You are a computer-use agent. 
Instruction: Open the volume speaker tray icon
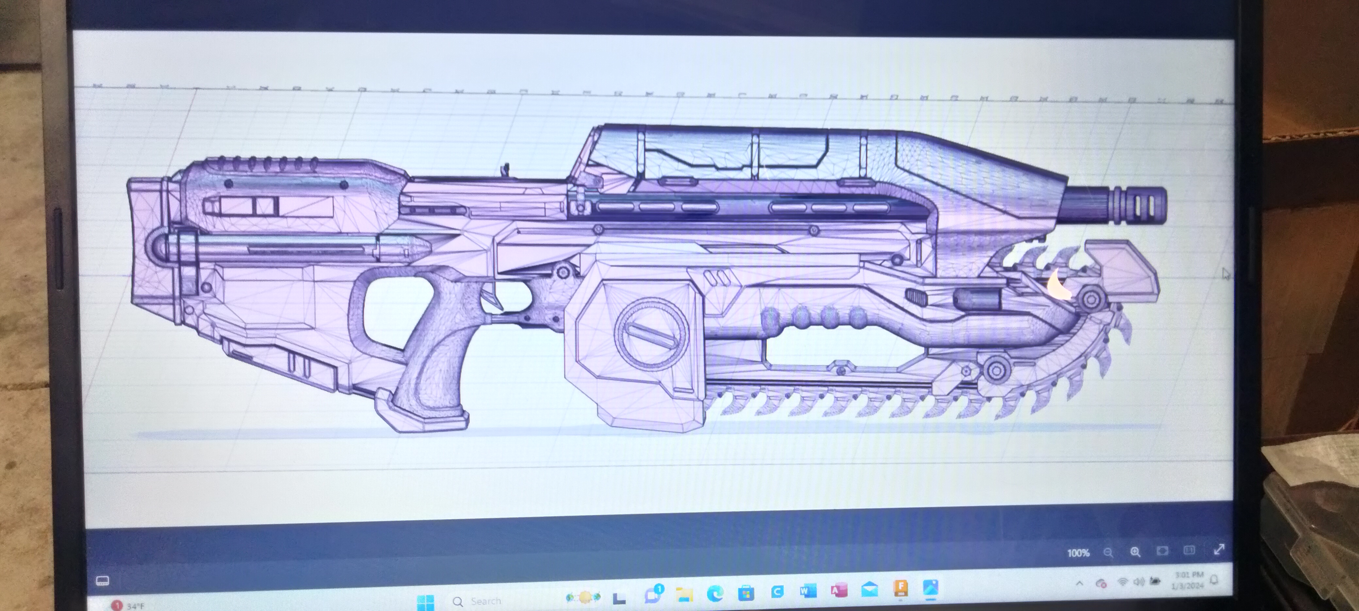pyautogui.click(x=1138, y=582)
